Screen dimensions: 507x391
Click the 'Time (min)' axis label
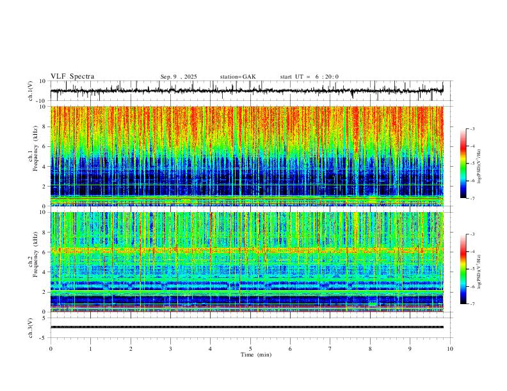pyautogui.click(x=256, y=355)
